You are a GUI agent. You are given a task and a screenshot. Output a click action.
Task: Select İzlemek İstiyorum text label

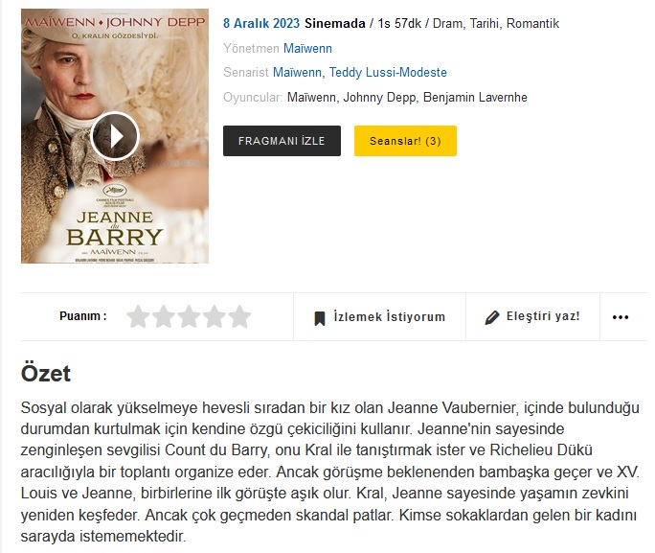click(390, 317)
